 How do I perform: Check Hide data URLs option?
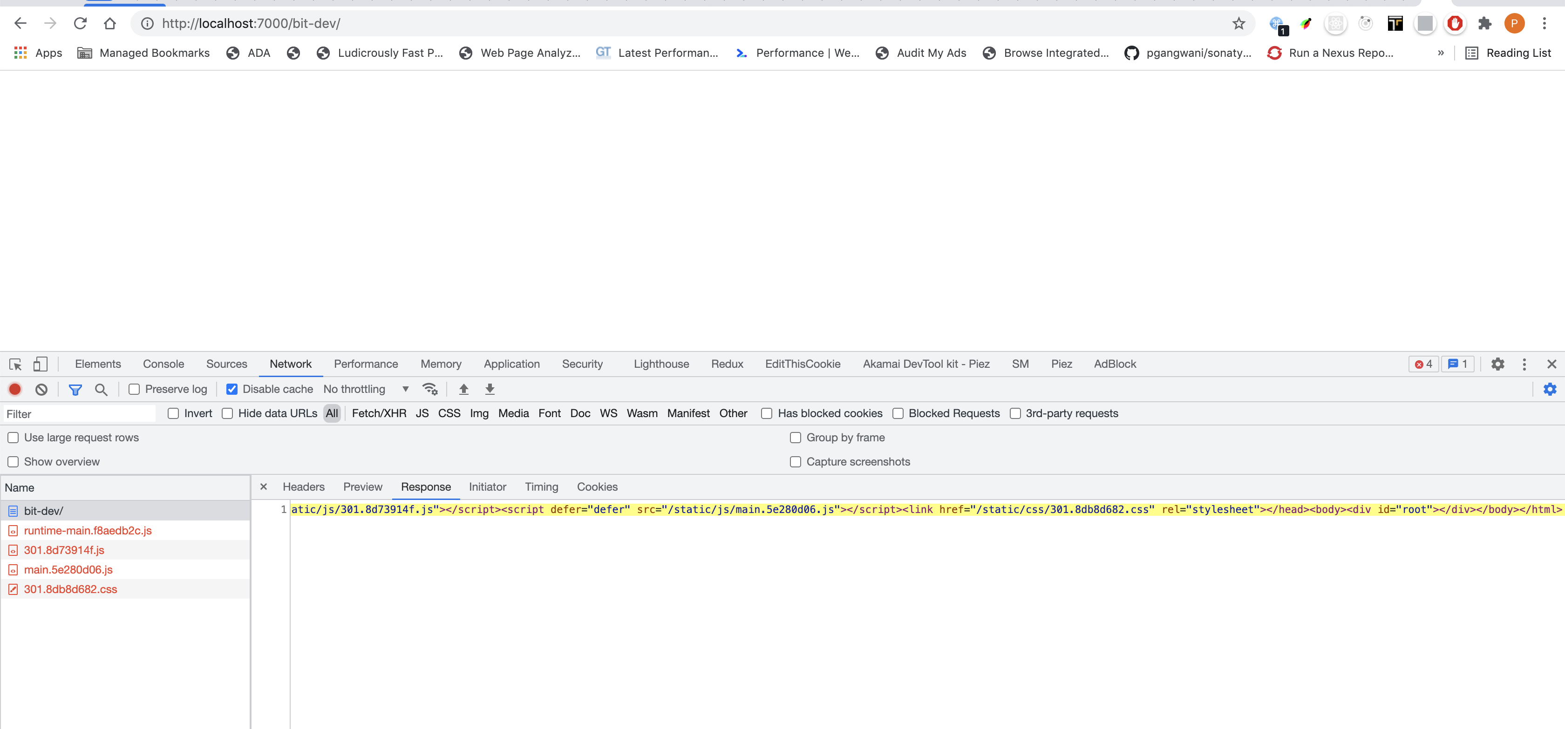[227, 413]
